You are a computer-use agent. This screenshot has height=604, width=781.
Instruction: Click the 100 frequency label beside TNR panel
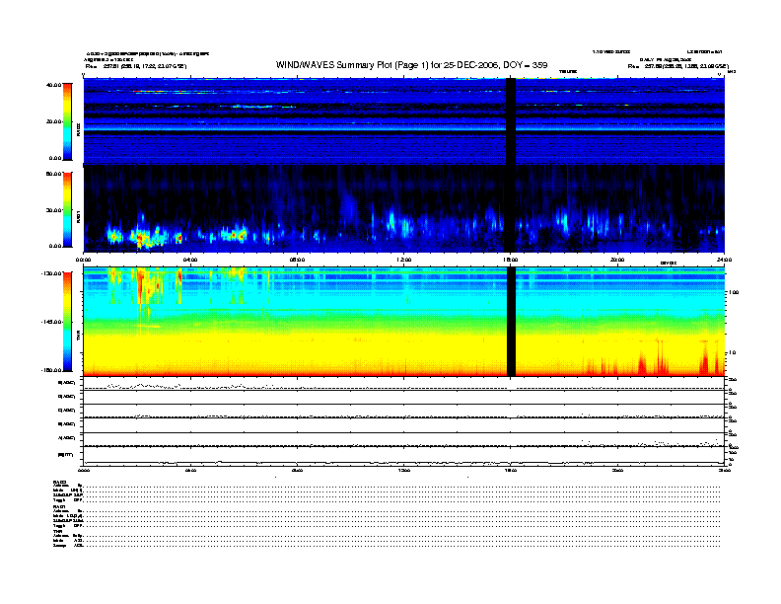pos(734,292)
